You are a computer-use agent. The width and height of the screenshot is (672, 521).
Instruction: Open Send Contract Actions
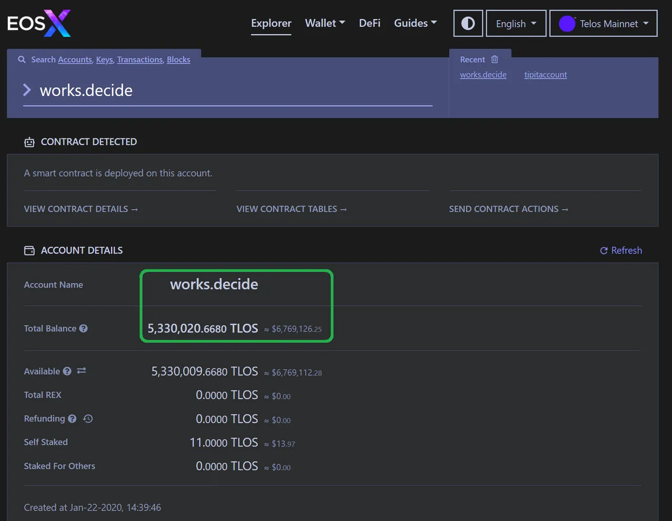pyautogui.click(x=509, y=209)
